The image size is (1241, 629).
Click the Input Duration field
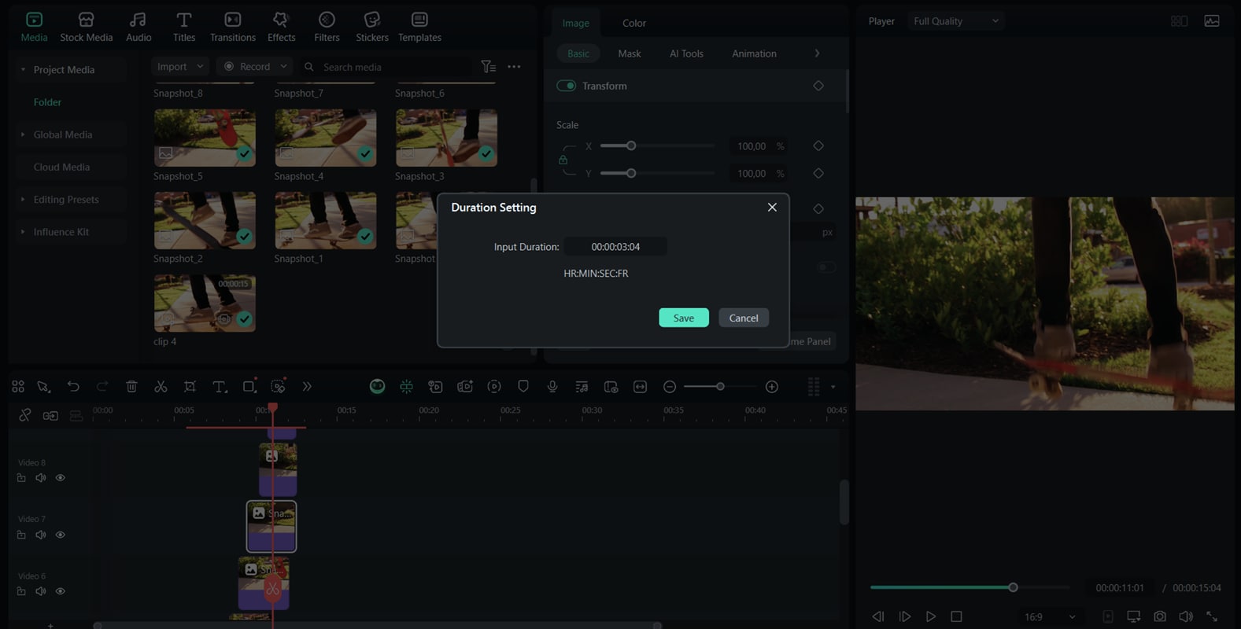[615, 247]
